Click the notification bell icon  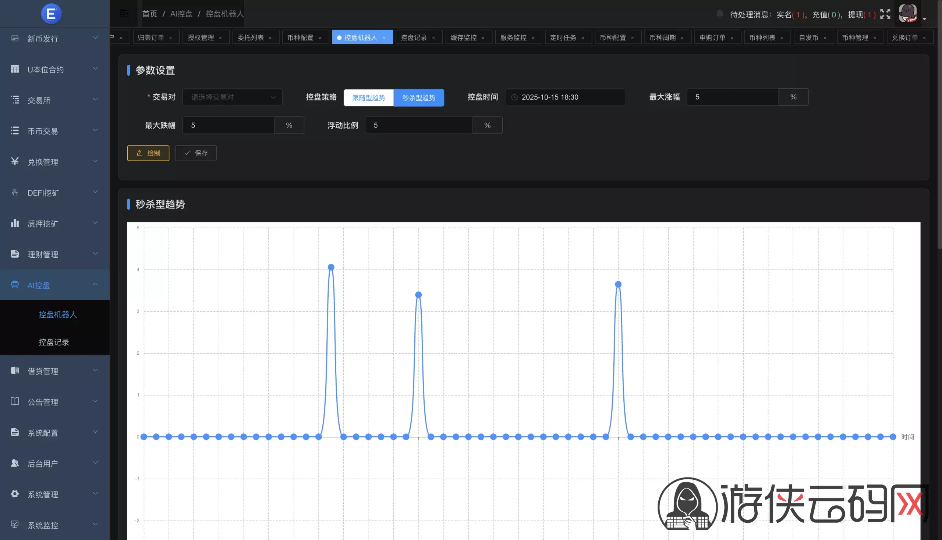(719, 14)
